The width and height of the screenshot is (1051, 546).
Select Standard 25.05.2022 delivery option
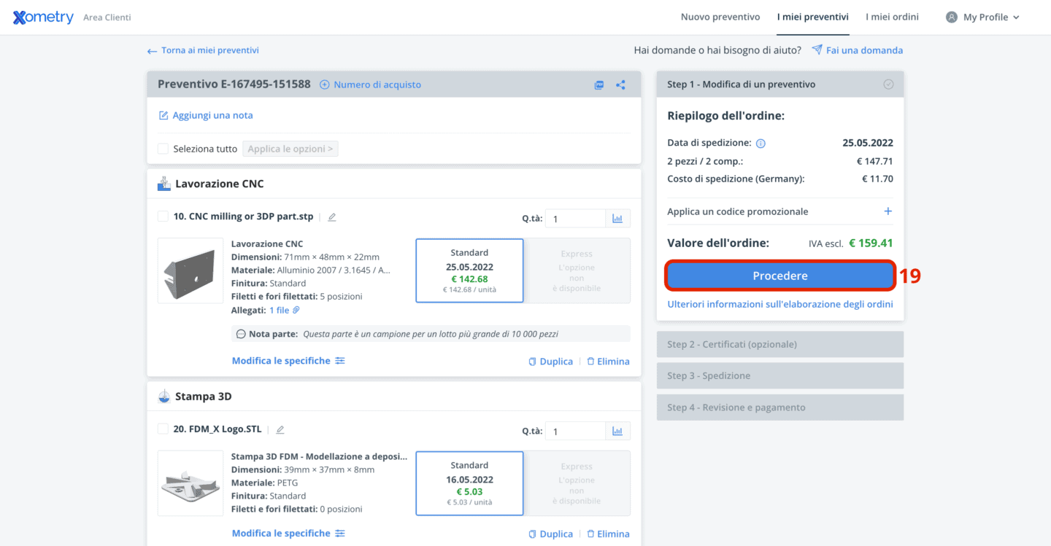pos(469,270)
